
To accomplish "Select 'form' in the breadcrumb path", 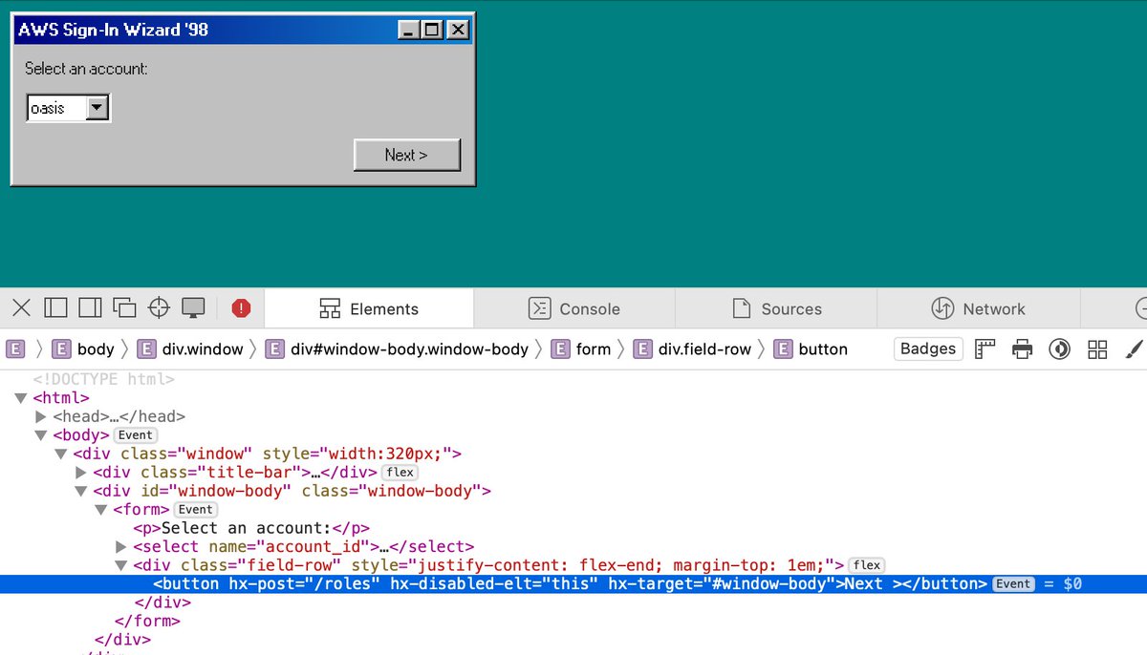I will [581, 349].
